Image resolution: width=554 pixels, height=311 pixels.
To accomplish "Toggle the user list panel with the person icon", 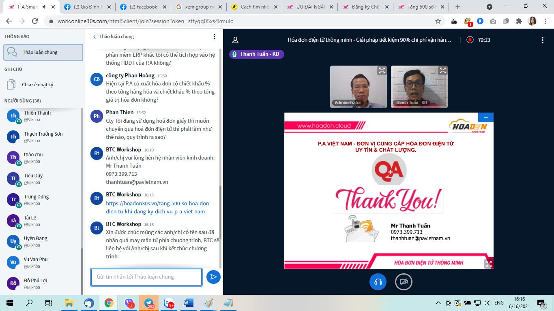I will pos(235,40).
